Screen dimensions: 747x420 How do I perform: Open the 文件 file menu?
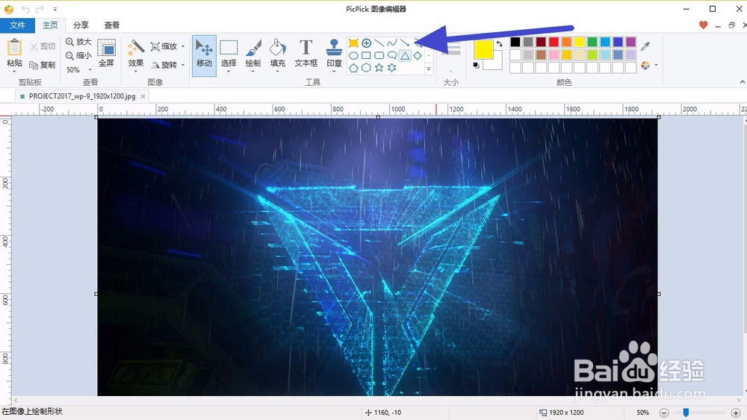(x=18, y=25)
